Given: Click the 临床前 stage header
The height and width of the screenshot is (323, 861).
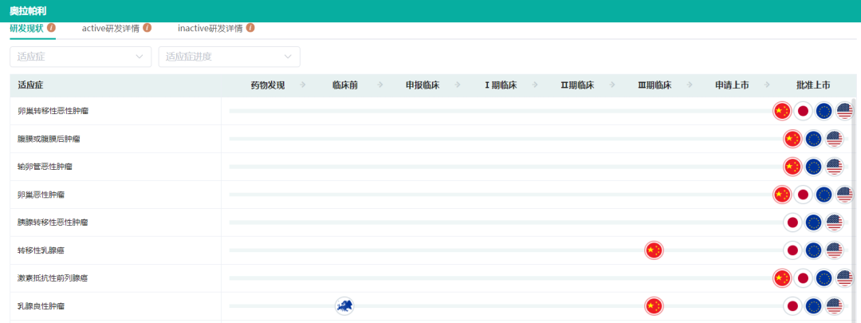Looking at the screenshot, I should pyautogui.click(x=345, y=85).
